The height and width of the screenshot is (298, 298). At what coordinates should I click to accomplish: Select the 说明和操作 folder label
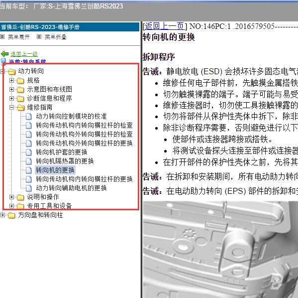pos(43,197)
